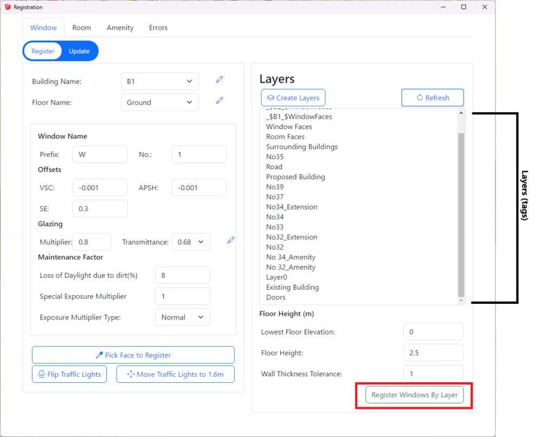Click the pencil icon beside Transmittance

point(231,240)
